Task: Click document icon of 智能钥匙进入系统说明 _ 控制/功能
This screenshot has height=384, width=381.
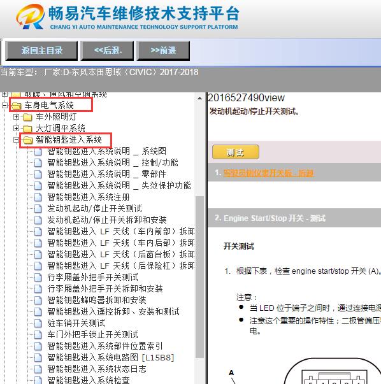Action: [x=38, y=163]
